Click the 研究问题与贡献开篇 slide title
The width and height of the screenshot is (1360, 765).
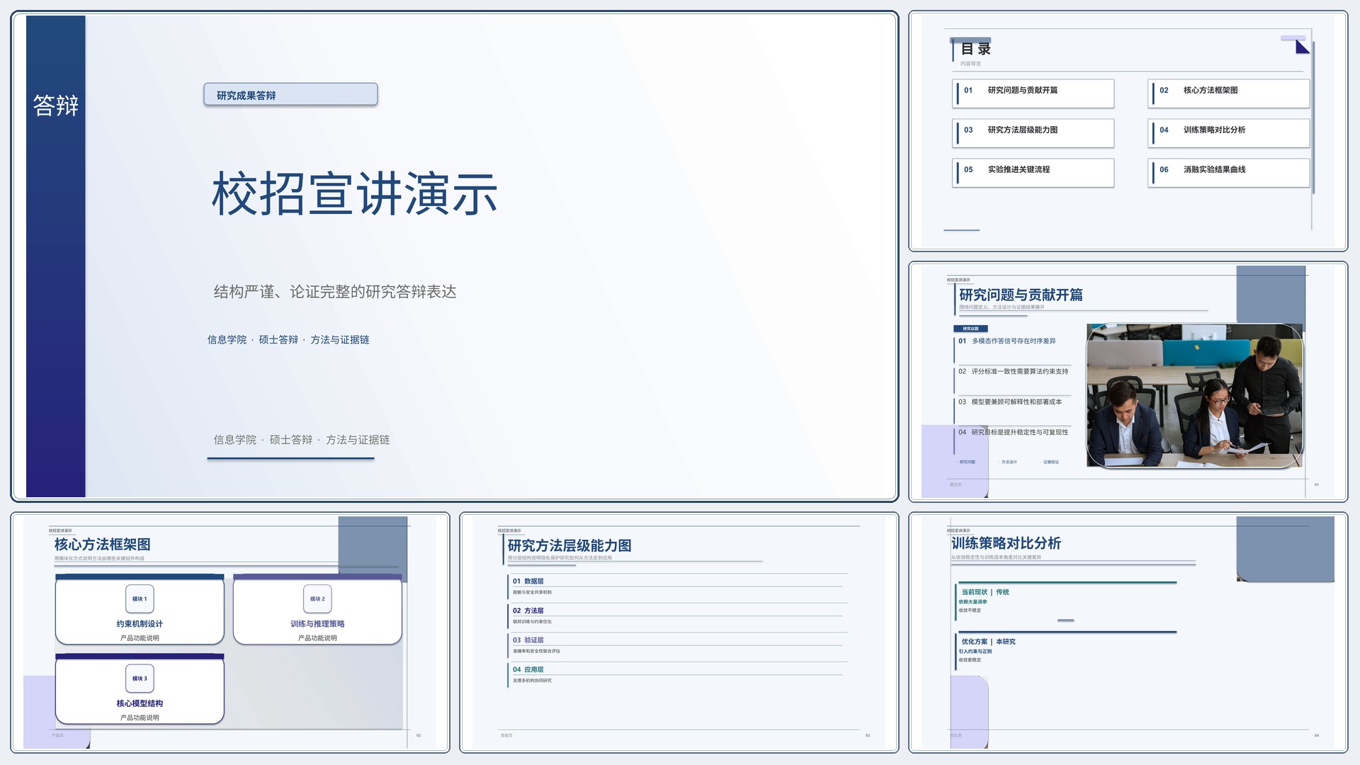(x=1021, y=295)
